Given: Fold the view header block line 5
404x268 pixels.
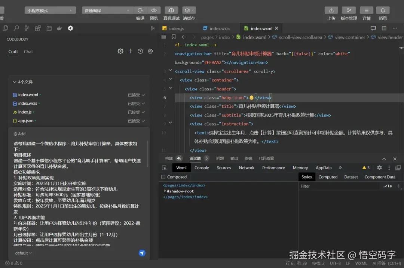Looking at the screenshot, I should coord(170,87).
